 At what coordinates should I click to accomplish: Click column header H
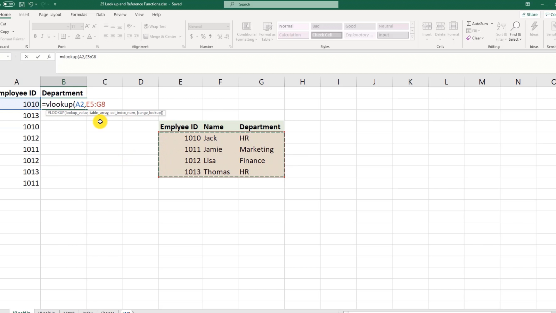tap(302, 82)
